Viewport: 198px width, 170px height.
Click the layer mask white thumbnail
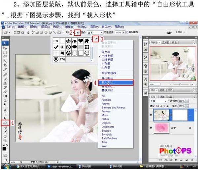180,115
